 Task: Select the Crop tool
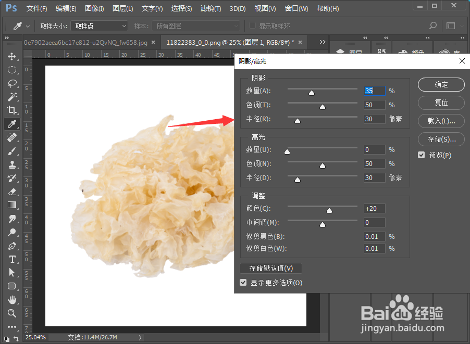coord(12,110)
